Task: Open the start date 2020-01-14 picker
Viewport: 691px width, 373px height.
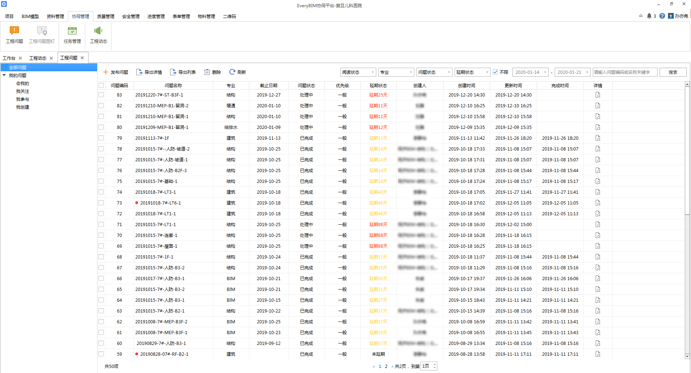Action: 531,72
